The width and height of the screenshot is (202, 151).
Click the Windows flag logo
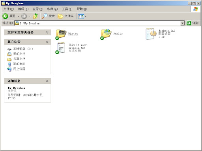pyautogui.click(x=196, y=9)
